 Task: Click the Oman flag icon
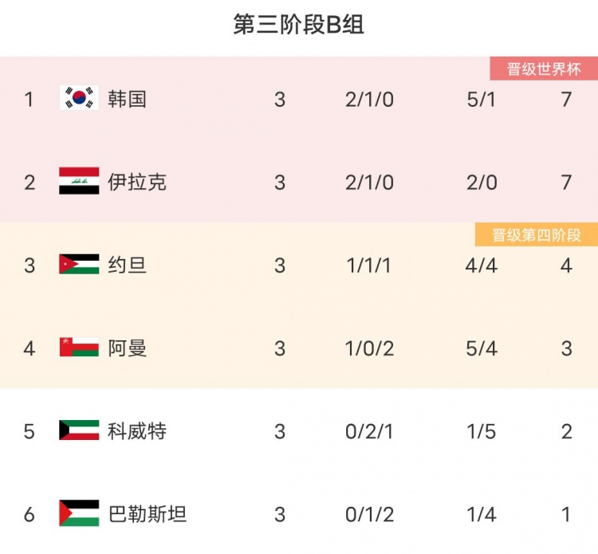click(79, 347)
